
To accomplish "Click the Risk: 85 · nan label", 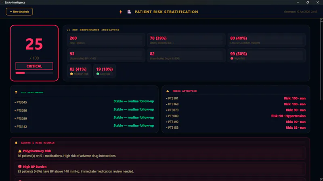I will (x=296, y=128).
